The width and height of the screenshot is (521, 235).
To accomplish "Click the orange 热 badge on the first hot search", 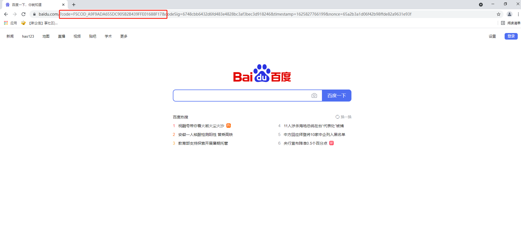I will point(229,126).
